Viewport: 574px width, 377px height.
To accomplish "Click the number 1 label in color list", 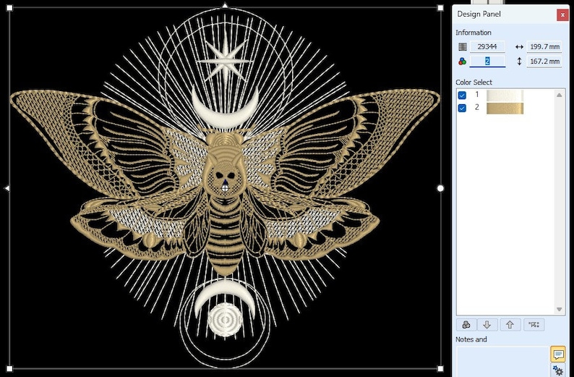I will (x=476, y=95).
